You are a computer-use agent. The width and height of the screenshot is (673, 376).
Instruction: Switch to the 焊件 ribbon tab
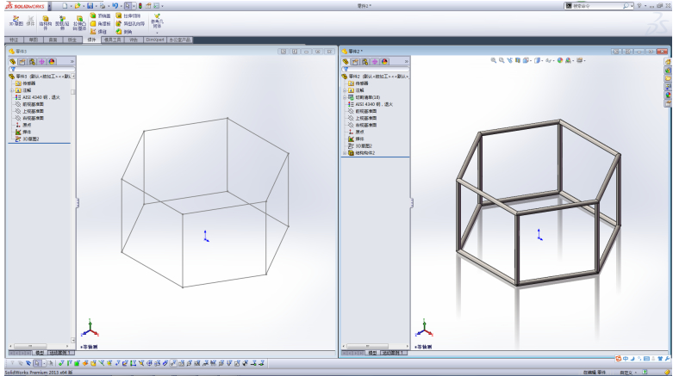tap(91, 40)
